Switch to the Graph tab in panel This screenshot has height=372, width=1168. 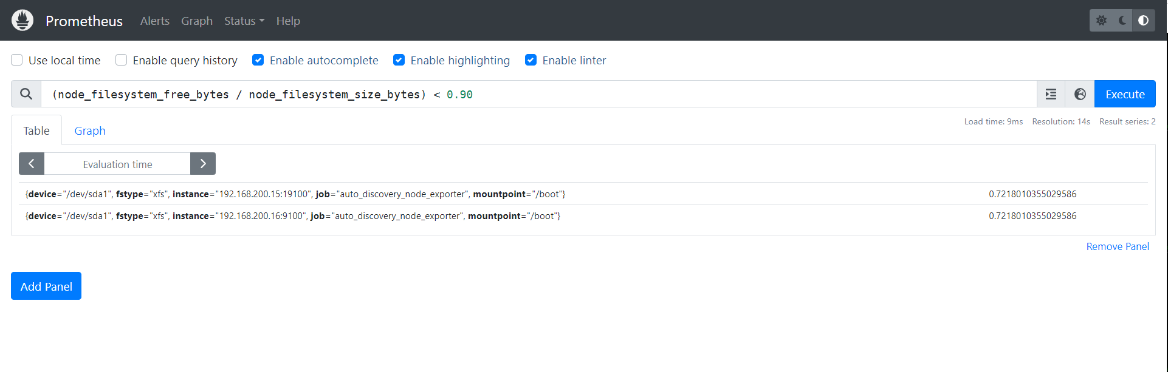click(x=90, y=130)
